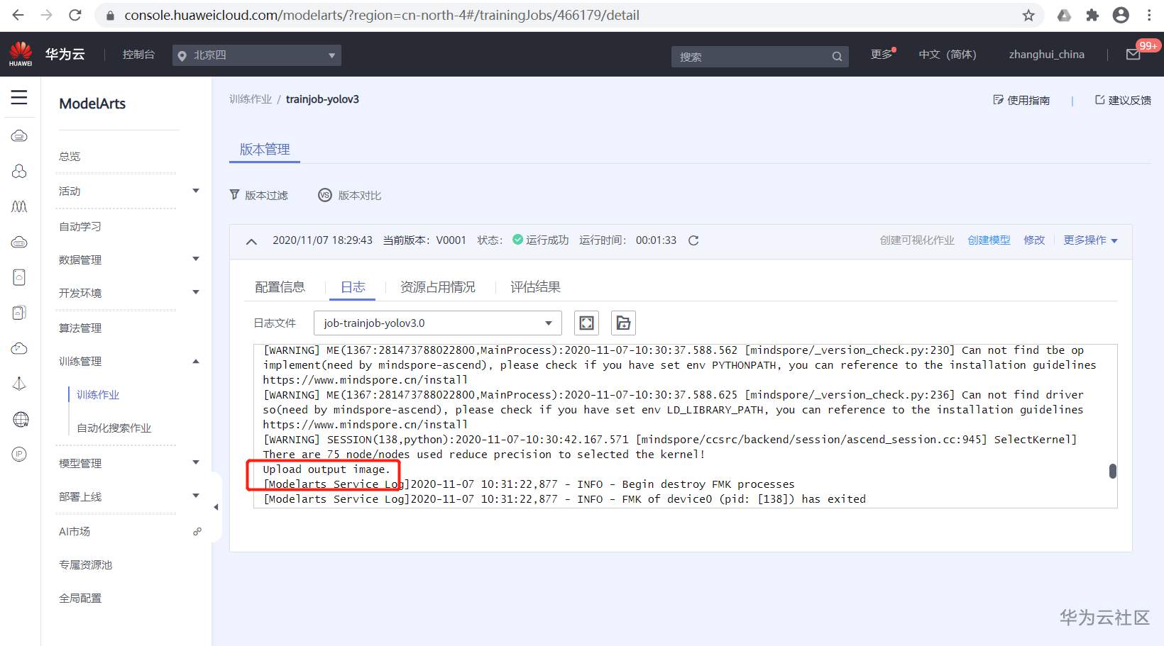1164x646 pixels.
Task: Collapse the V0001 version row chevron
Action: [251, 241]
